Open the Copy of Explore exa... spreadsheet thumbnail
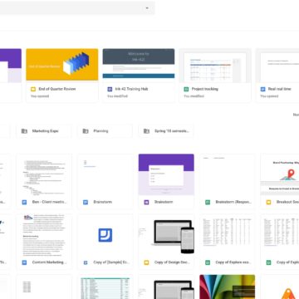Screen dimensions: 299x299 (x=228, y=235)
